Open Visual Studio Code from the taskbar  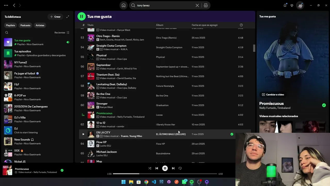pyautogui.click(x=154, y=182)
